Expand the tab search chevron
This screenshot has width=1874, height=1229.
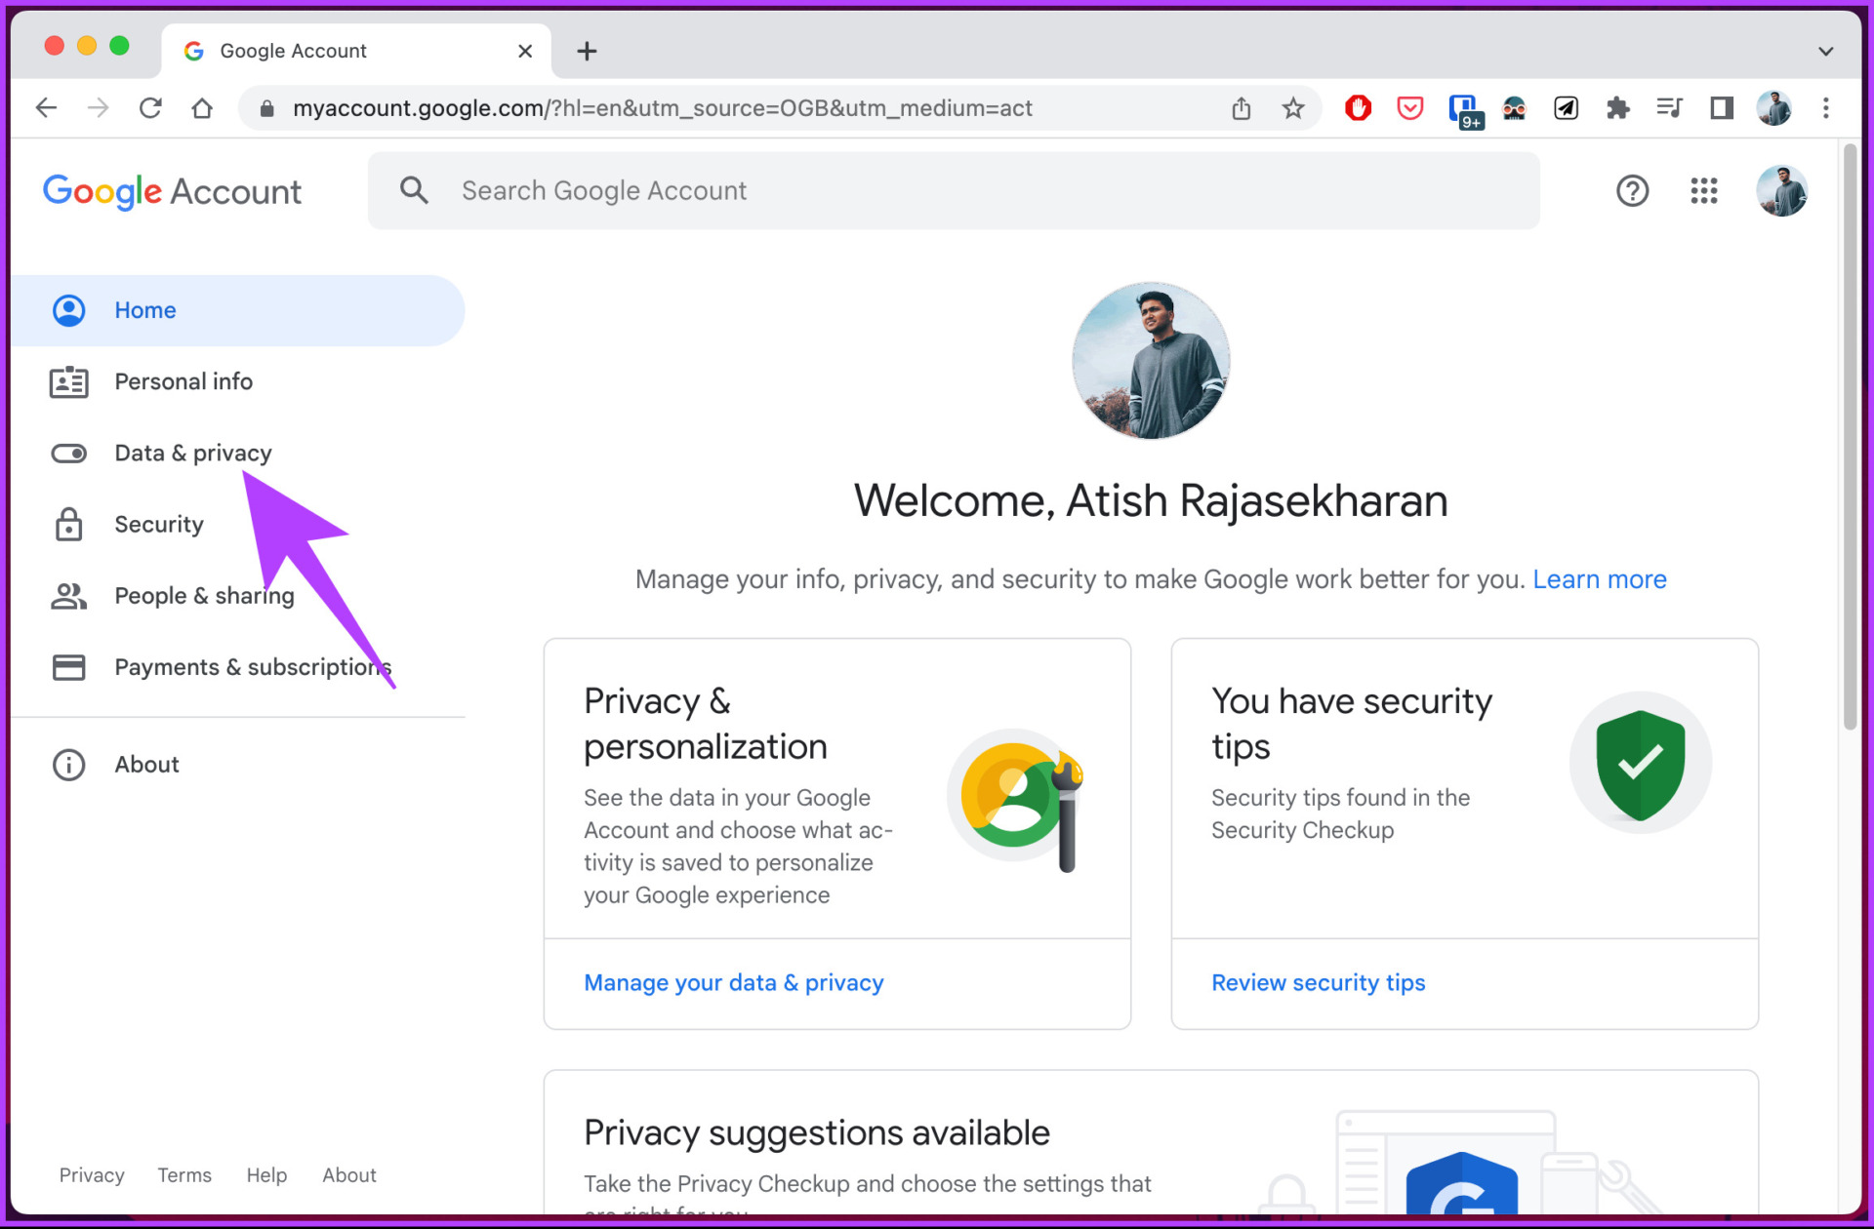(1825, 51)
